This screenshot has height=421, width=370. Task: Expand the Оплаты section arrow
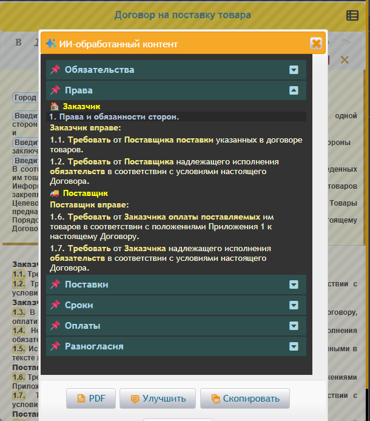[294, 326]
